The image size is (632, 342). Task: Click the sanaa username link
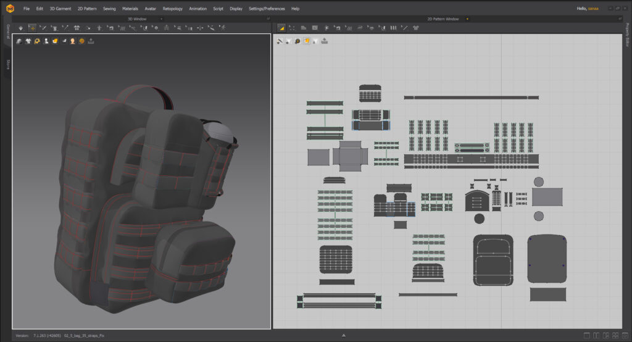click(593, 9)
